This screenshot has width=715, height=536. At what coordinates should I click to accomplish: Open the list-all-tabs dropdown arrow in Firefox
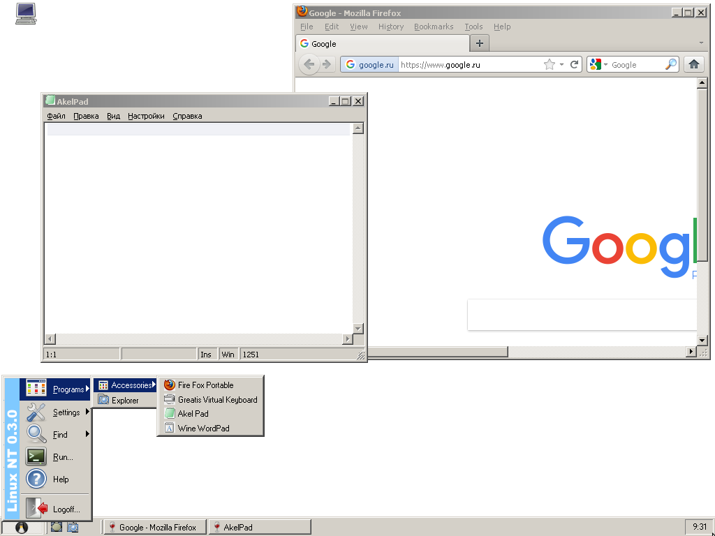(x=701, y=43)
